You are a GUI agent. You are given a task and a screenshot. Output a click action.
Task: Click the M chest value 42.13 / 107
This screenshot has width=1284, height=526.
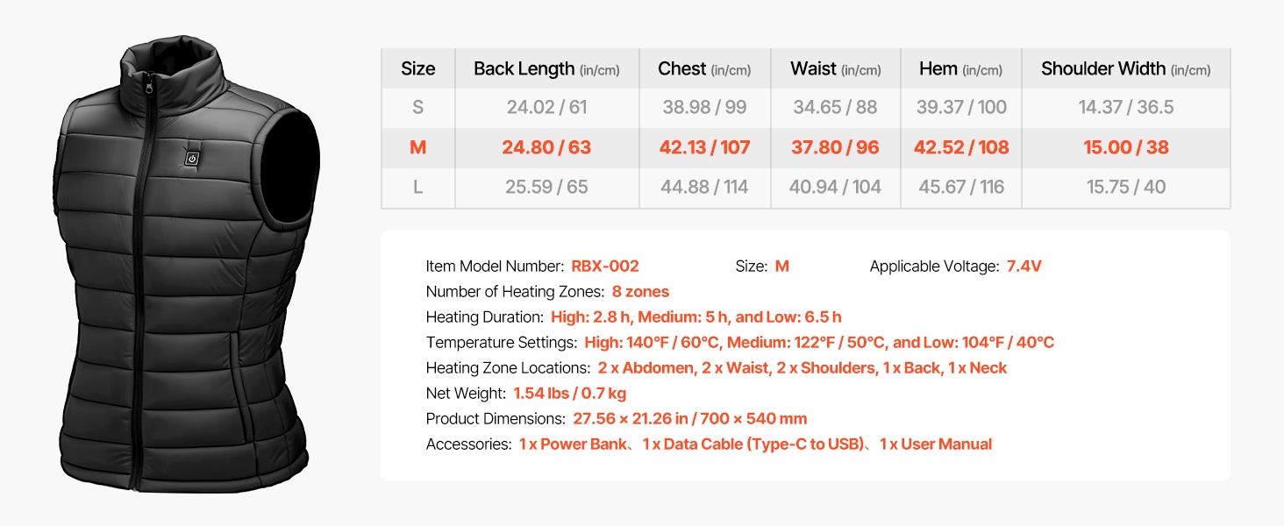click(704, 147)
